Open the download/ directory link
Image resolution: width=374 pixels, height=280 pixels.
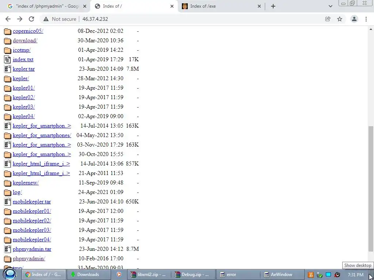[x=25, y=40]
